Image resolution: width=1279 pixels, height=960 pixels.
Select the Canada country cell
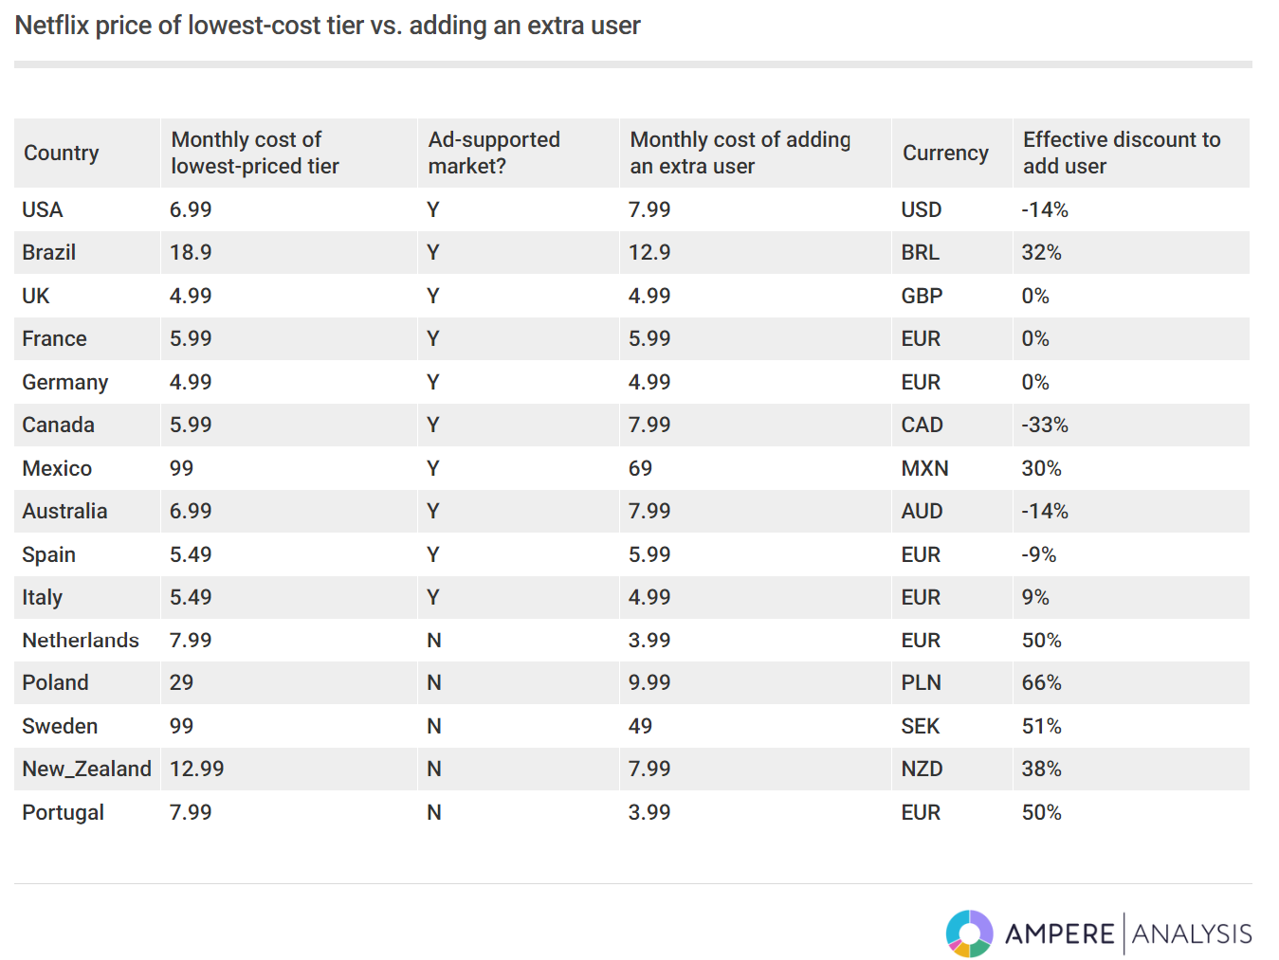(59, 425)
